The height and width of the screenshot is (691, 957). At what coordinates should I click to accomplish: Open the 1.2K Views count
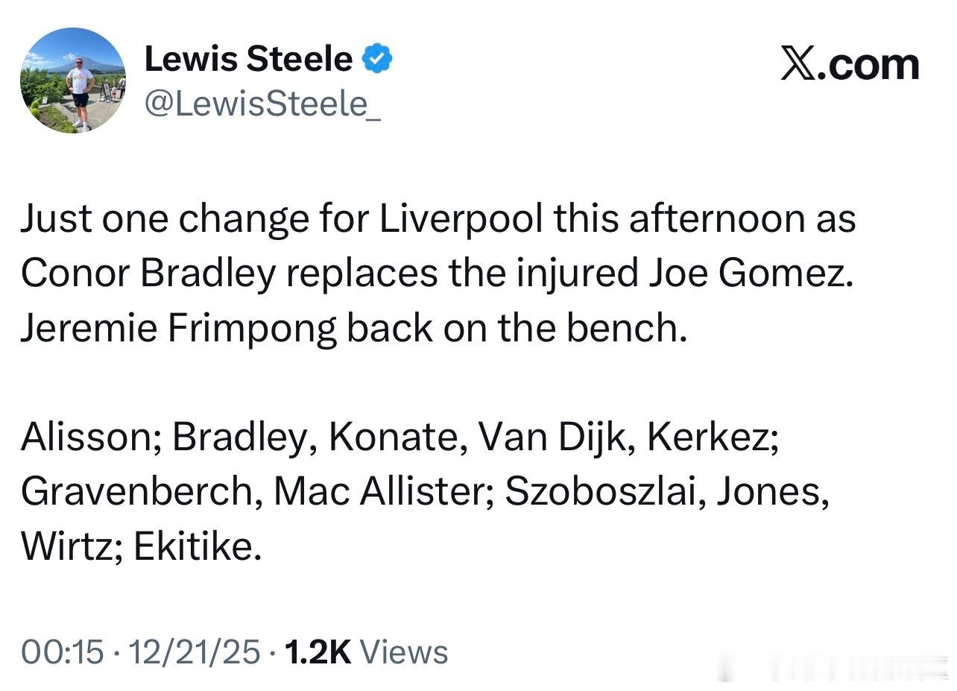(x=366, y=652)
